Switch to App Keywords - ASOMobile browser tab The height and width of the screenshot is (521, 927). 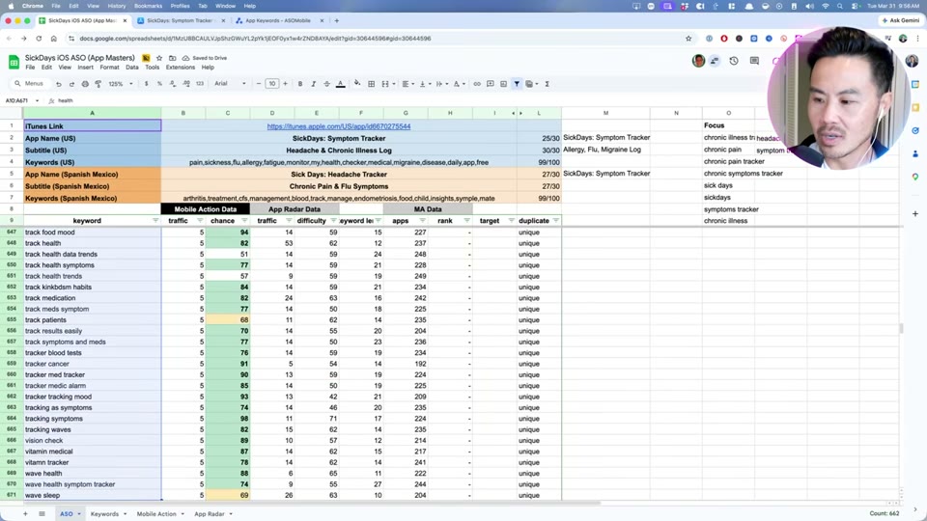point(278,20)
